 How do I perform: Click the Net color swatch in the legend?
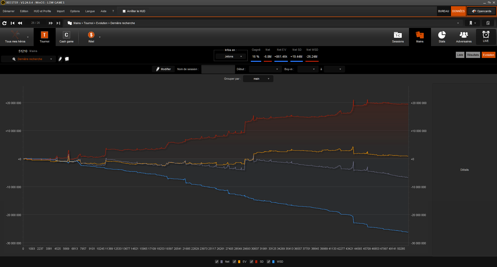point(222,262)
